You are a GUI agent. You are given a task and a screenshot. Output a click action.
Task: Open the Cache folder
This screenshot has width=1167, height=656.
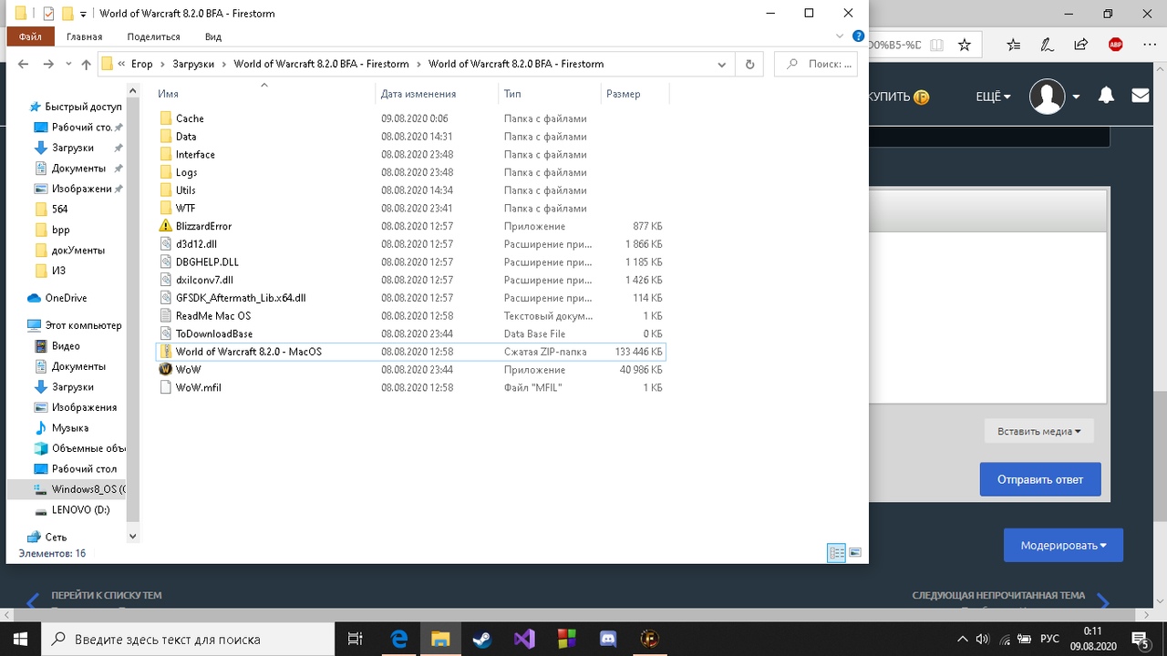pos(190,118)
